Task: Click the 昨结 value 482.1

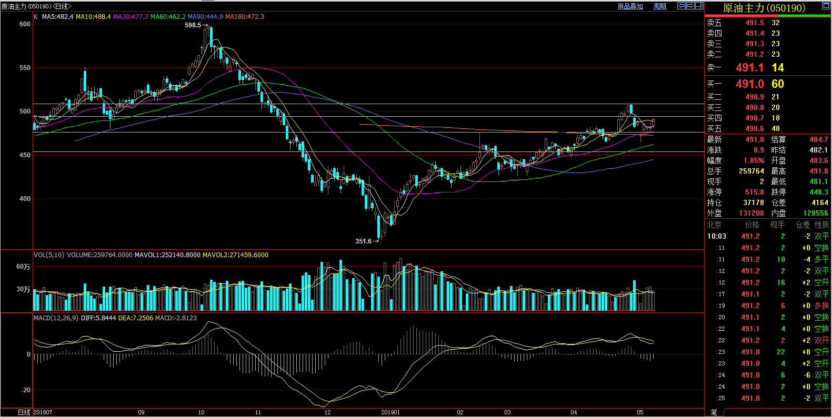Action: pyautogui.click(x=819, y=150)
